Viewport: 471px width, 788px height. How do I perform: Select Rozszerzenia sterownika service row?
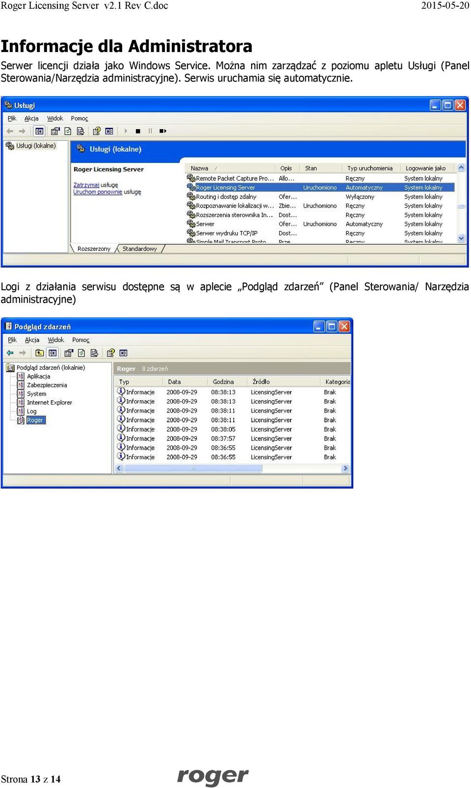tap(320, 215)
